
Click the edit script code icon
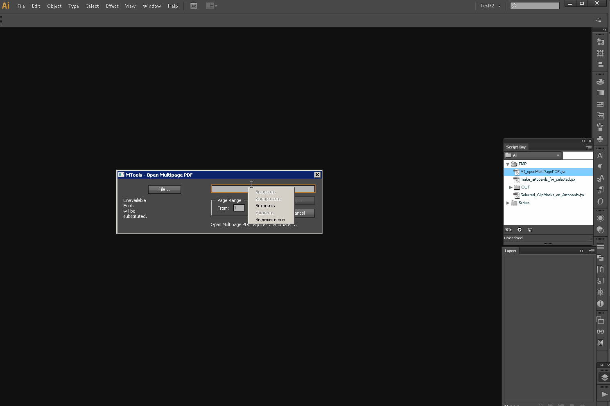[508, 230]
